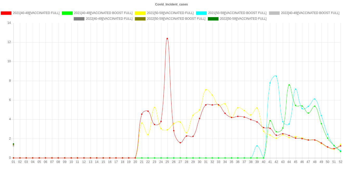Screen dimensions: 343x171
Task: Click the cyan peak point at week 42
Action: tap(276, 76)
